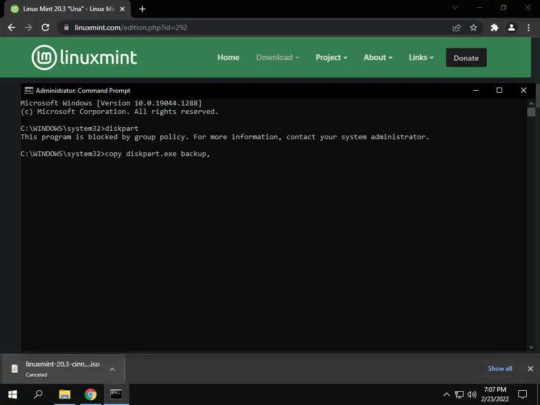Select the Linux Mint 20.3 "Una" tab

(x=67, y=9)
